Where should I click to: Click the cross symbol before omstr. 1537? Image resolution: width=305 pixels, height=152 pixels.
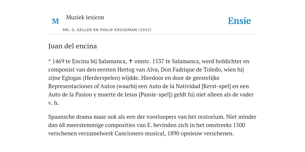point(131,61)
